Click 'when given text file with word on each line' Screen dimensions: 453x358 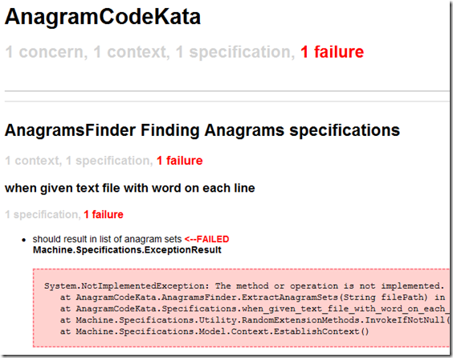tap(130, 188)
